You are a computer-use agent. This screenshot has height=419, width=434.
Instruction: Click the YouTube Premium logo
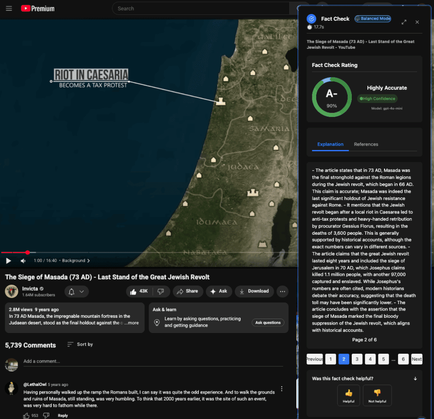pos(38,8)
